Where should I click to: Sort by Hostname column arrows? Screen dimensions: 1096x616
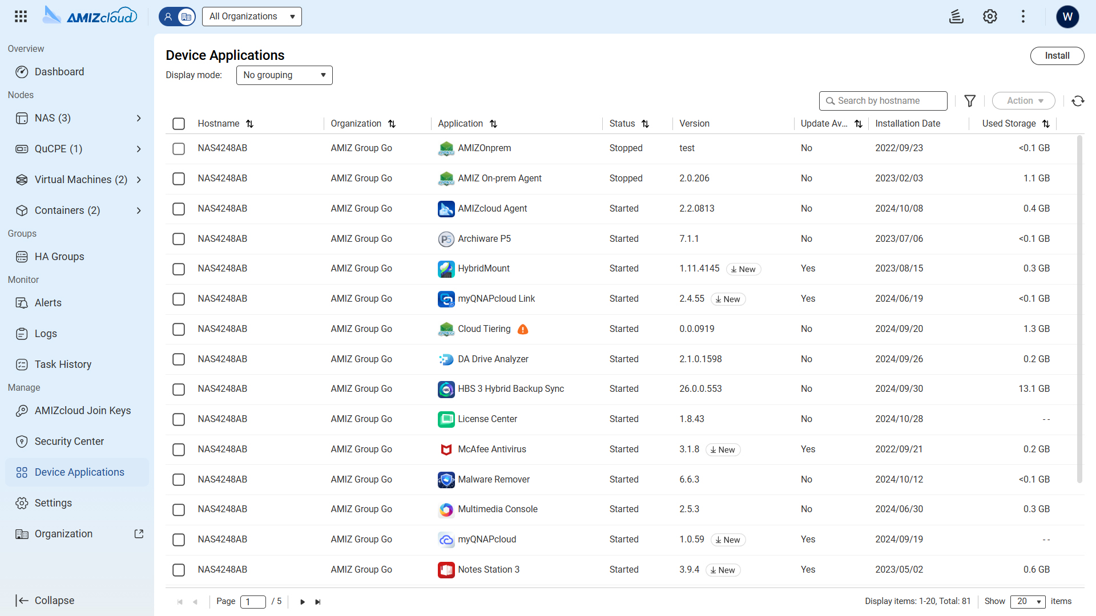(x=249, y=124)
